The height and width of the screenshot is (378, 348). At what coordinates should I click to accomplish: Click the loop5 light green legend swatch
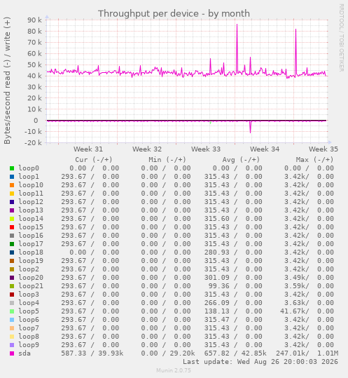[12, 311]
